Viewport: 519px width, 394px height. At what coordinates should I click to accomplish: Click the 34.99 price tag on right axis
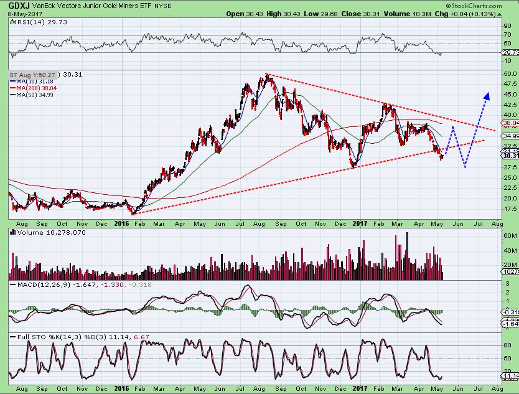coord(510,136)
